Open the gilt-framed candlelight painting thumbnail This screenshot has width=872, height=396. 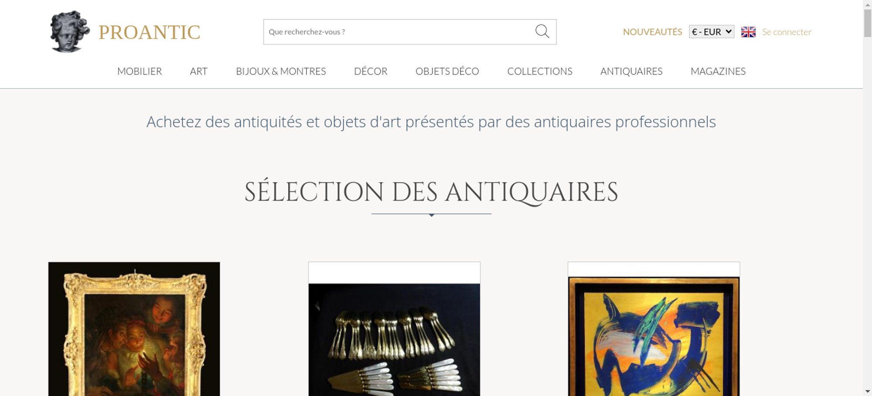(x=134, y=329)
